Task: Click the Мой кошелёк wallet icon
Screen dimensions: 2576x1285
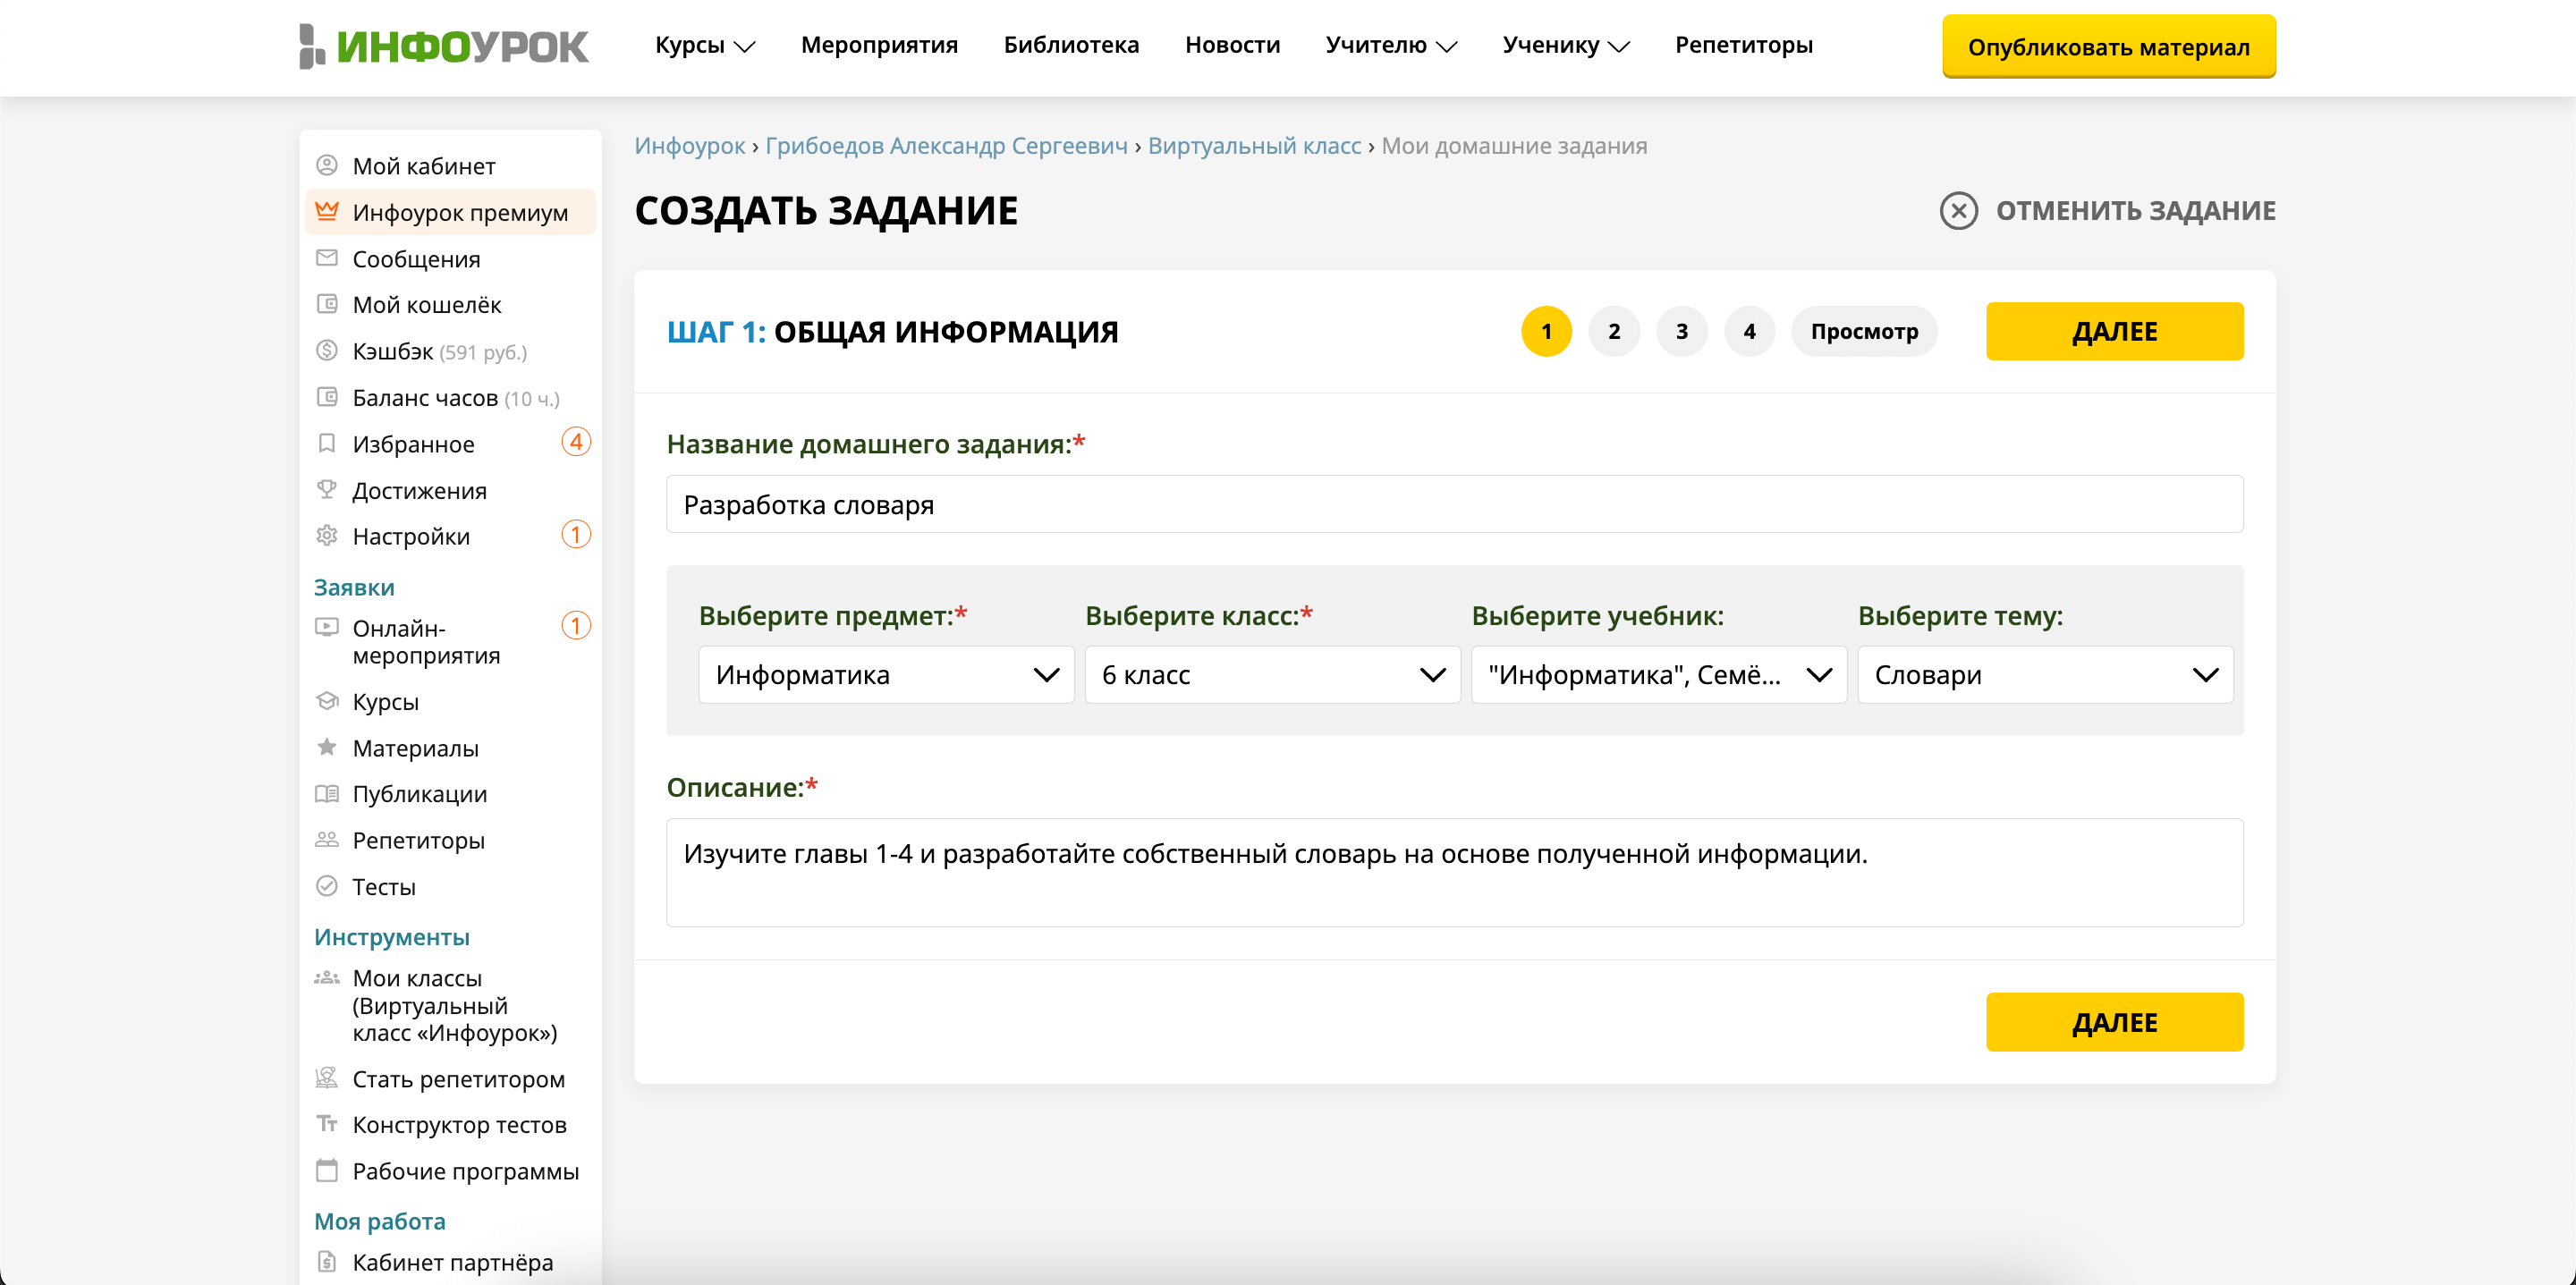Action: (x=327, y=304)
